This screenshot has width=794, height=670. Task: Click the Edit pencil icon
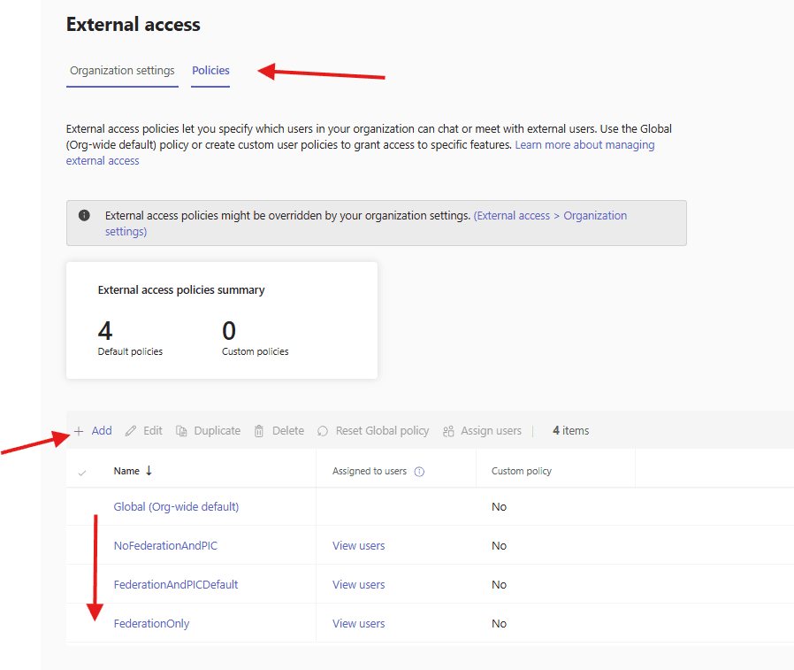pos(131,431)
